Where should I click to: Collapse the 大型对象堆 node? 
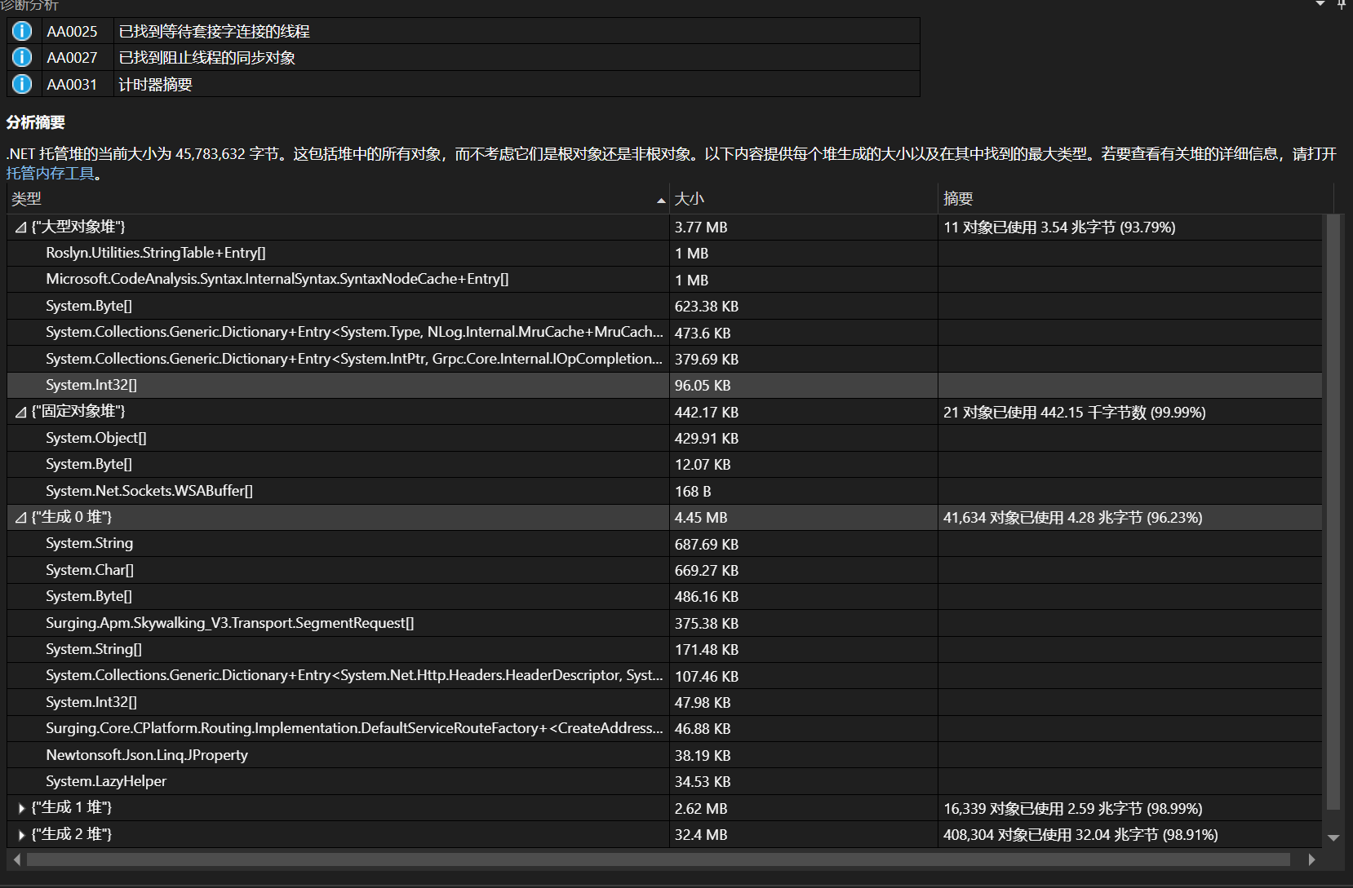20,228
